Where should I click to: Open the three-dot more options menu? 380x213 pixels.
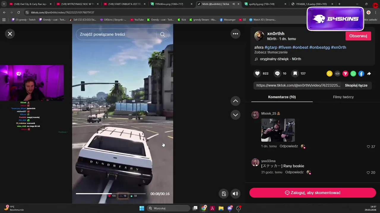(x=235, y=34)
